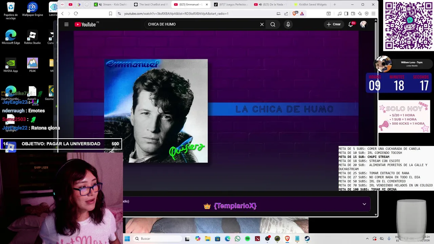This screenshot has height=244, width=434.
Task: Click the youtube.com address bar URL
Action: click(176, 14)
